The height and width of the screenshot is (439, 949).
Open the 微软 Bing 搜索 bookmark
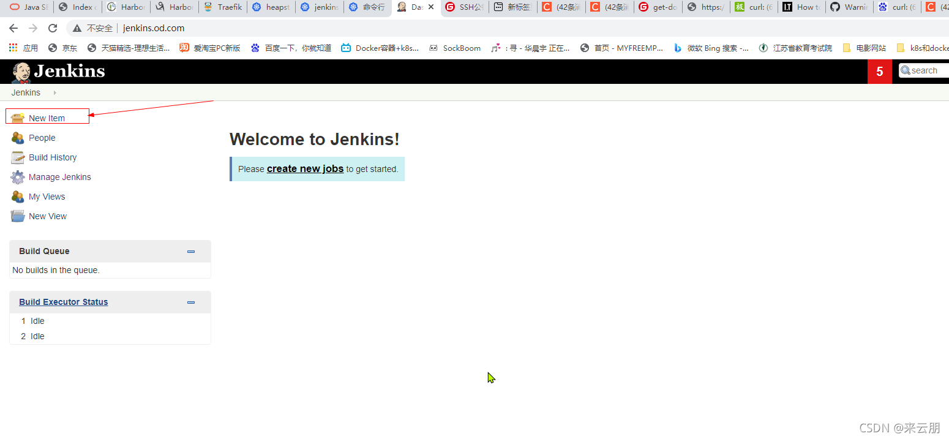711,48
